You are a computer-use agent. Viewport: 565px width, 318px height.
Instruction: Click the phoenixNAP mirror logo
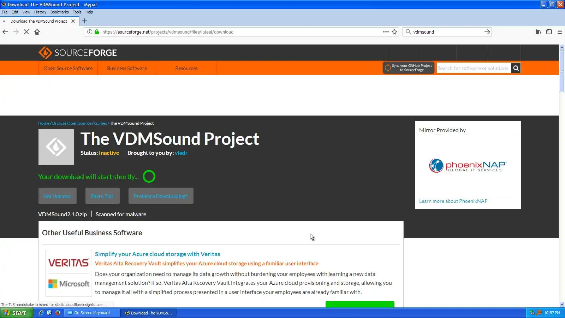(x=468, y=165)
